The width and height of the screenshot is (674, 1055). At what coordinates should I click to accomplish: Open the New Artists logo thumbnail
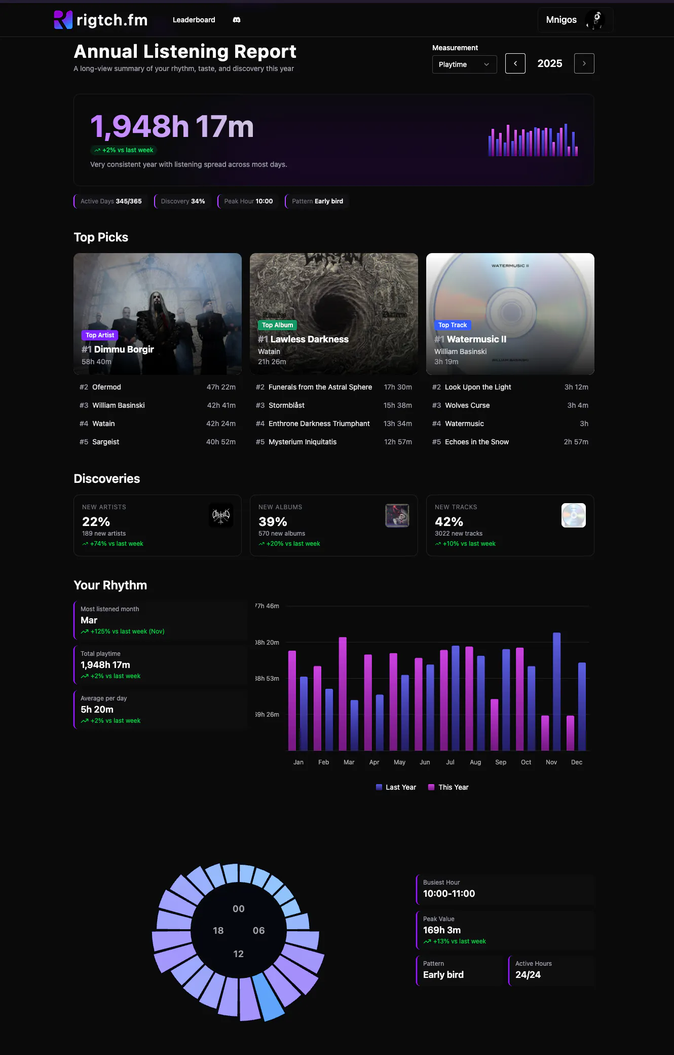[x=221, y=515]
